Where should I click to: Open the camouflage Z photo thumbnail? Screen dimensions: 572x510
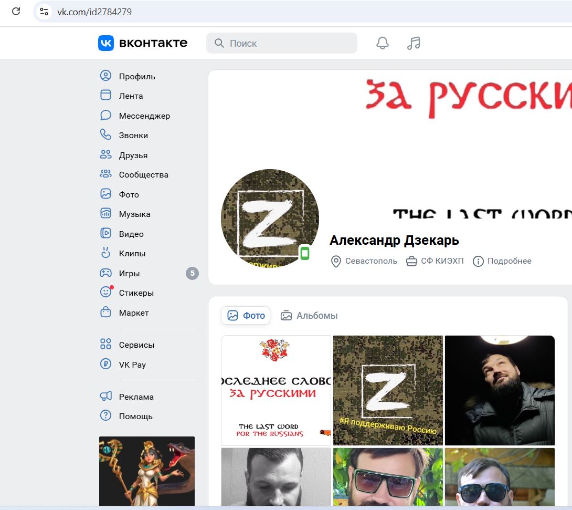point(388,390)
